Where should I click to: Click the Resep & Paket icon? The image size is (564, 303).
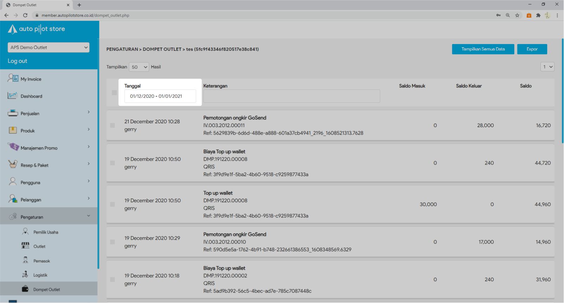point(13,164)
